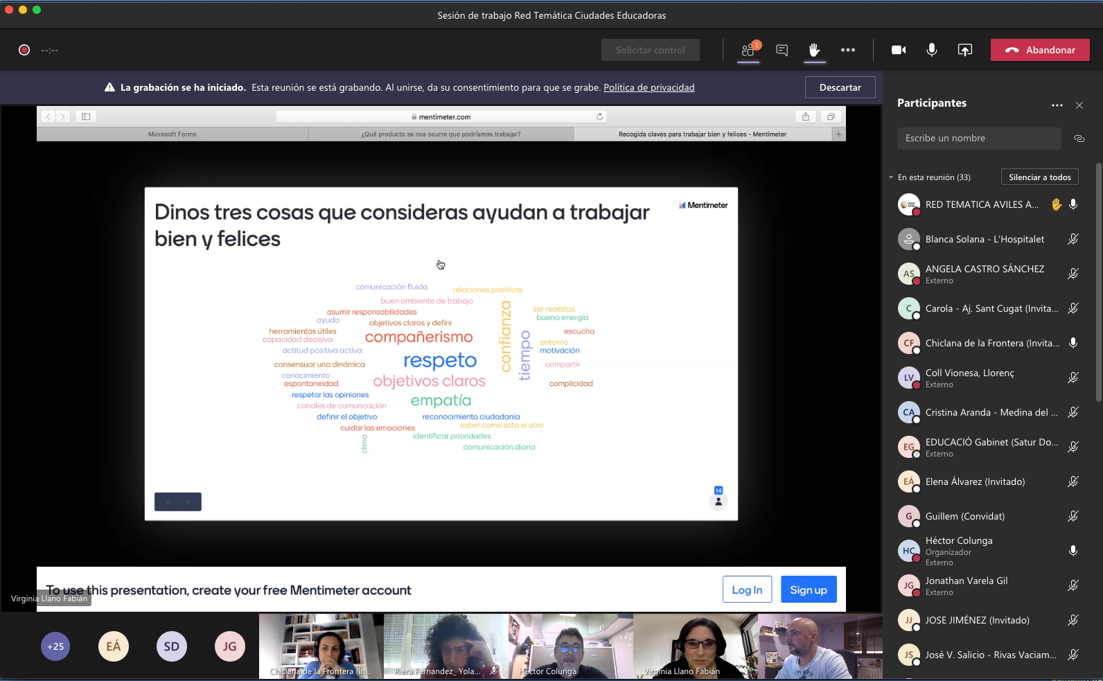
Task: Open more actions ellipsis in meeting toolbar
Action: 847,50
